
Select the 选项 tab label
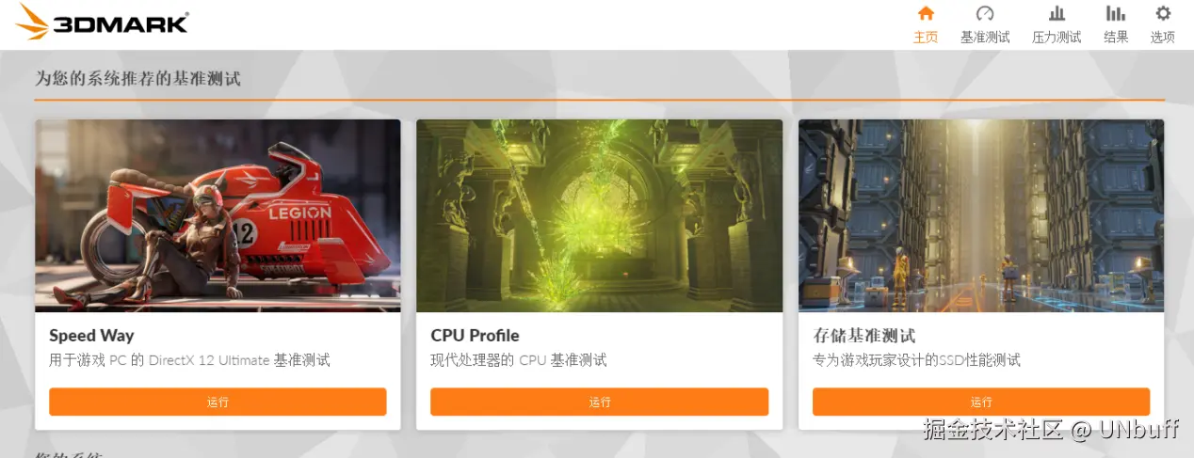point(1163,37)
